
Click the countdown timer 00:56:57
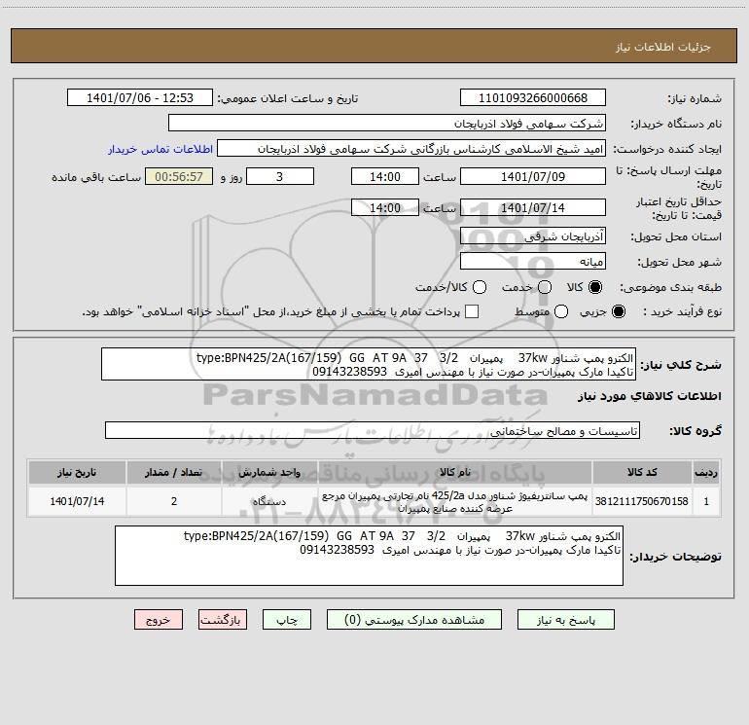[179, 177]
